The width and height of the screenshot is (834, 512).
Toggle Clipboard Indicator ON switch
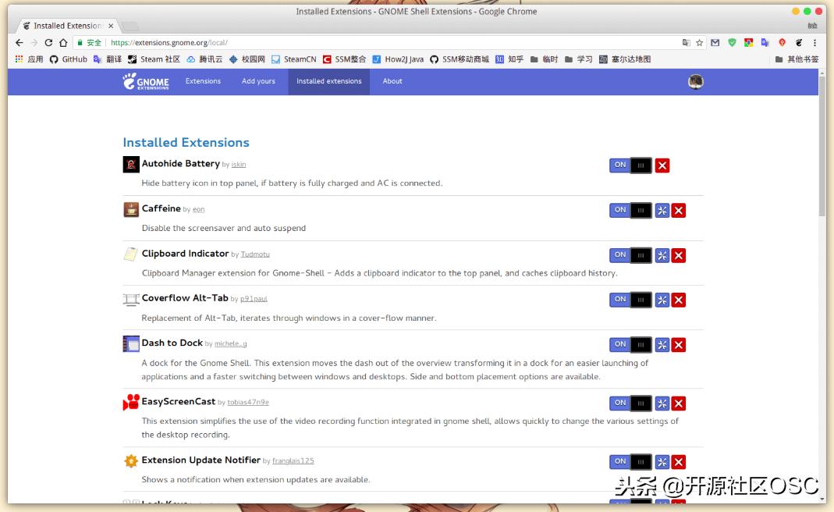tap(630, 255)
